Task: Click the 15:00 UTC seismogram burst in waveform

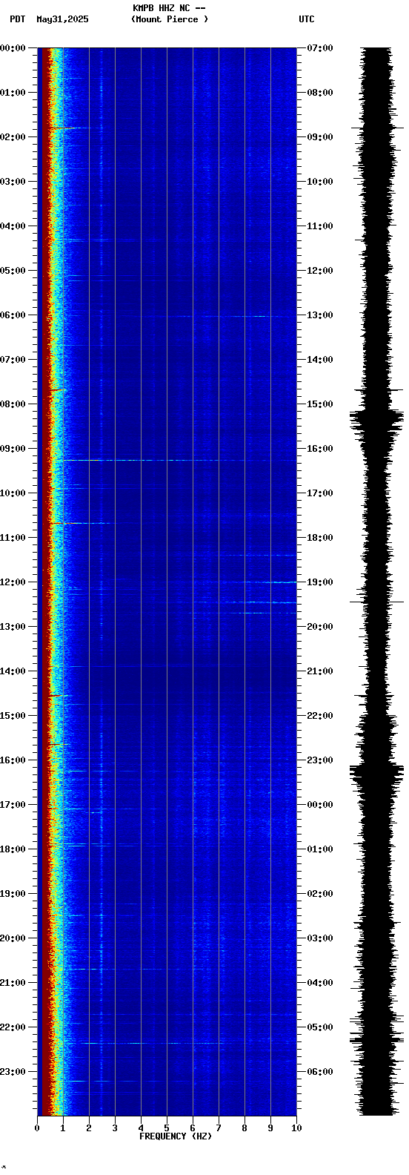Action: tap(377, 420)
